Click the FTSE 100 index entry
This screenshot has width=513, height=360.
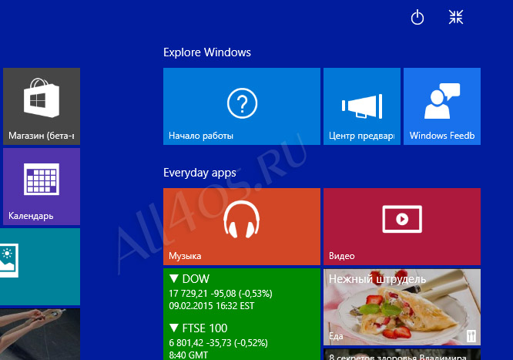tap(199, 328)
